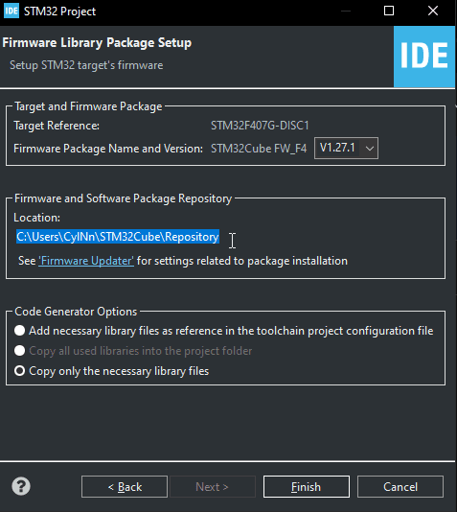Image resolution: width=457 pixels, height=512 pixels.
Task: Minimize the STM32 Project window
Action: pos(346,11)
